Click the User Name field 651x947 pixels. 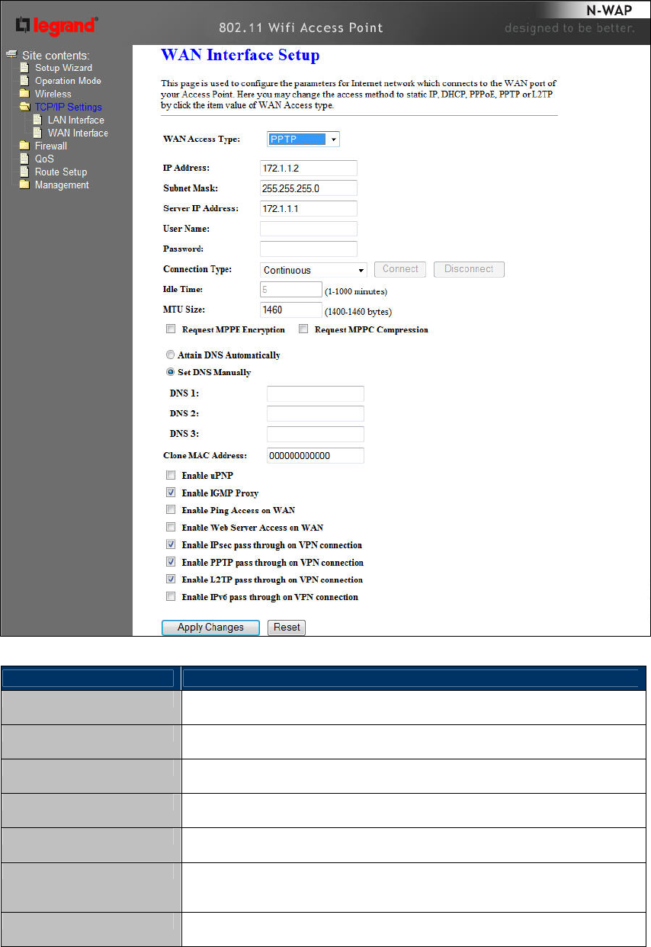pos(309,229)
